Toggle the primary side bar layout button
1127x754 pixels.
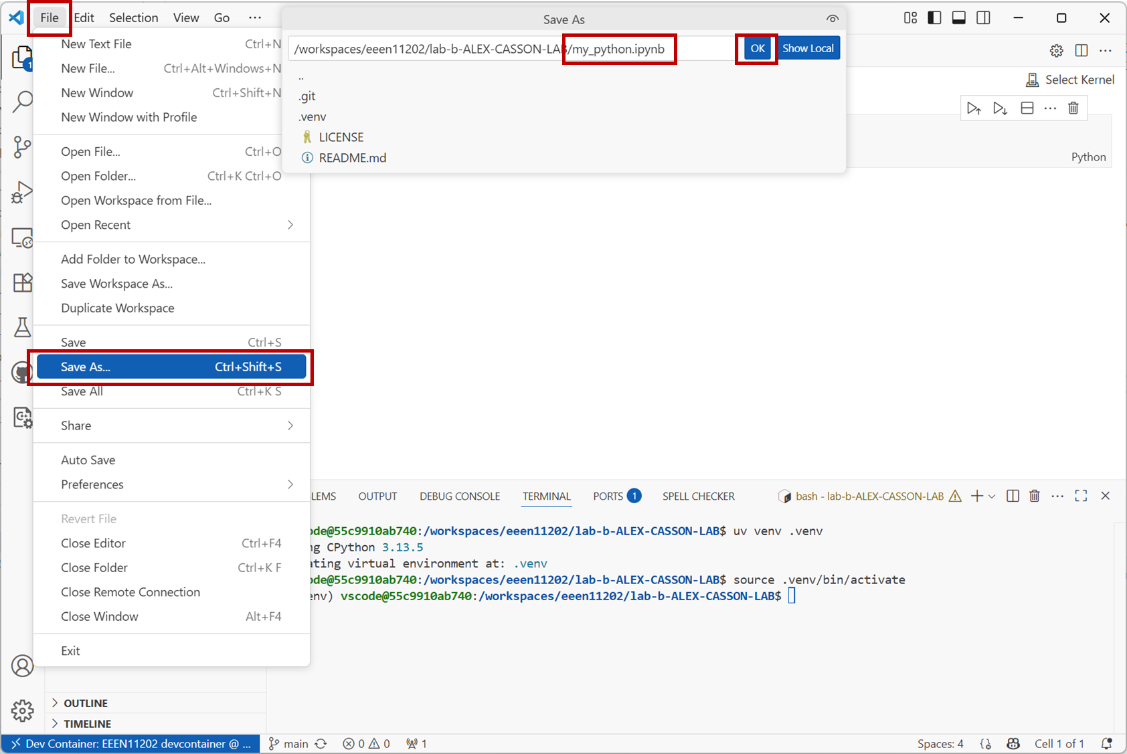pyautogui.click(x=934, y=18)
